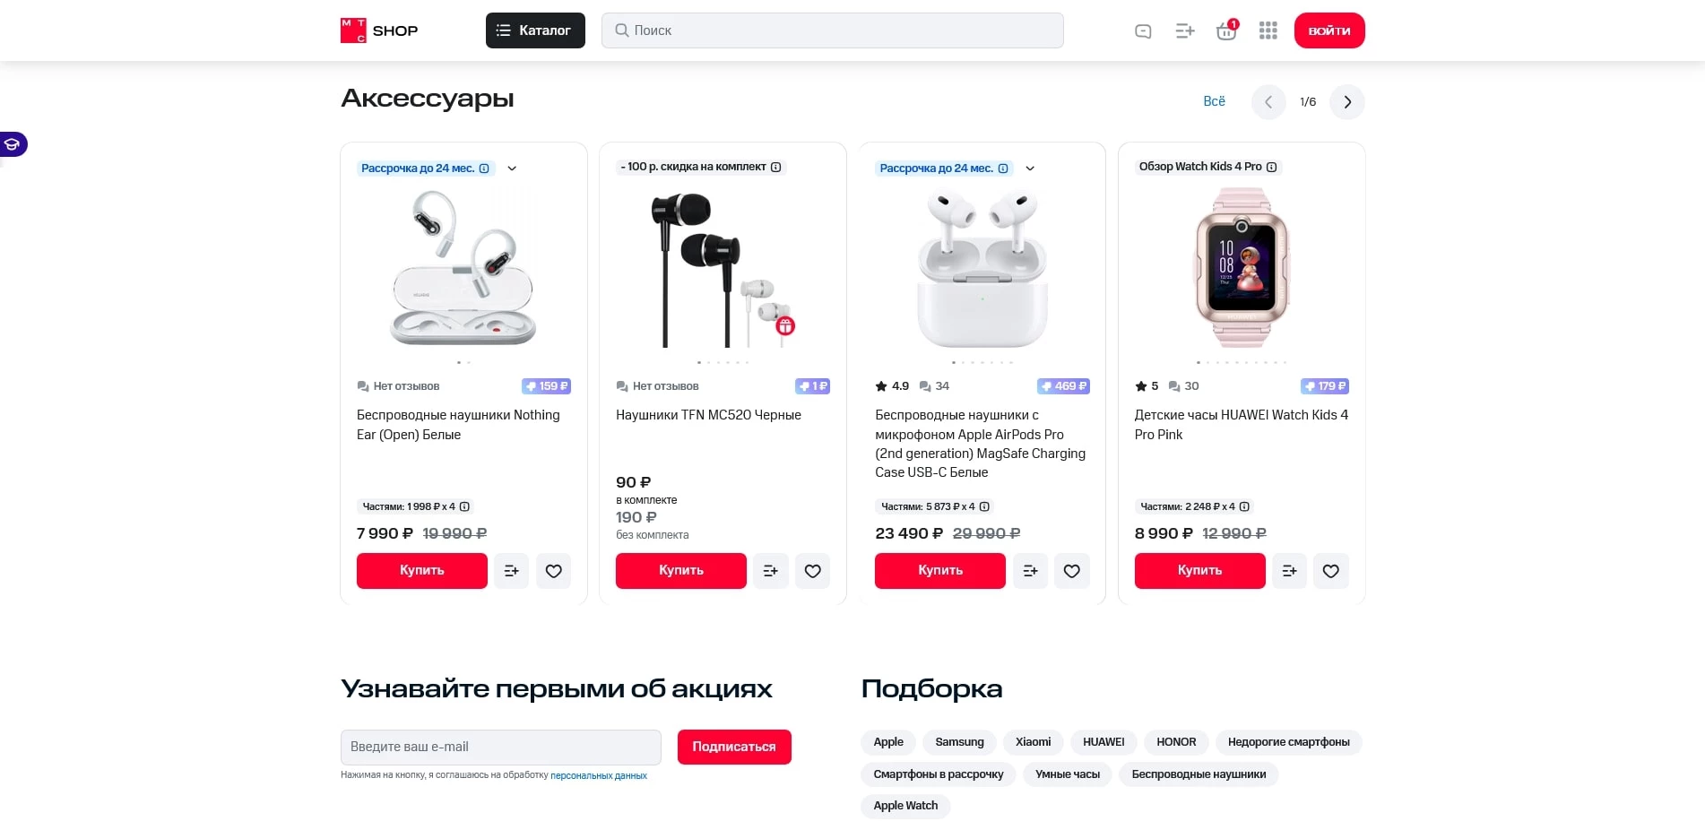Click the search magnifier icon
The height and width of the screenshot is (830, 1705).
pyautogui.click(x=620, y=30)
